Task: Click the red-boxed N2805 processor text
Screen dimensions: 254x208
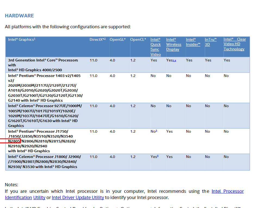Action: [x=14, y=141]
